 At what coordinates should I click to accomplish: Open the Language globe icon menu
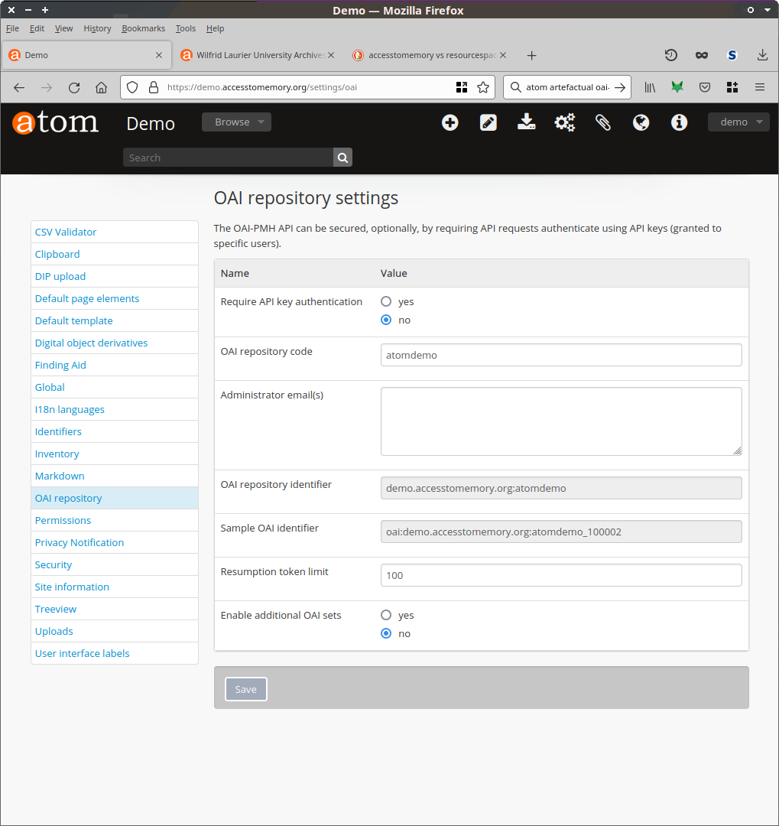click(641, 122)
